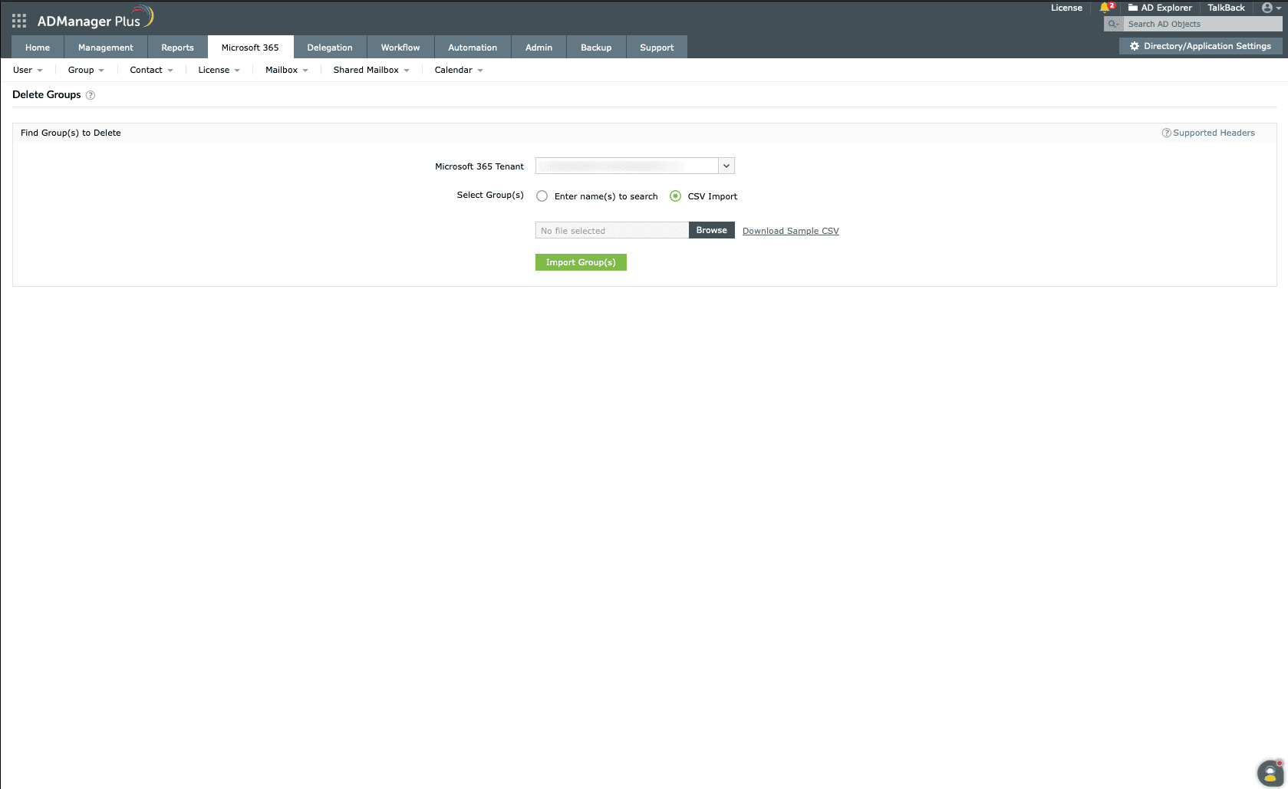Go to the Admin tab
1288x789 pixels.
(x=539, y=48)
